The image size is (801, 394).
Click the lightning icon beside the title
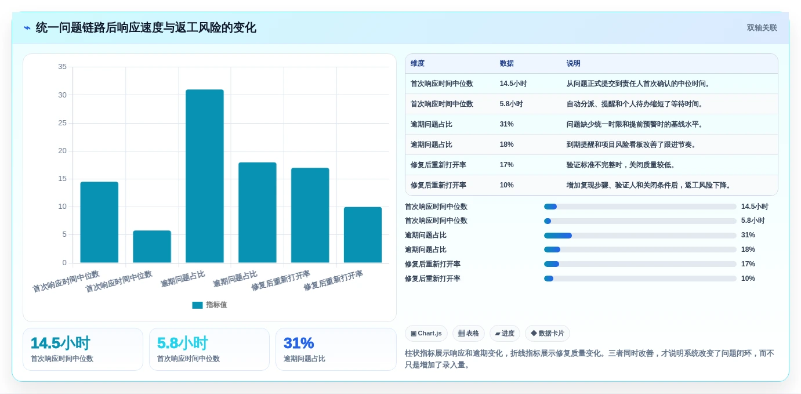(x=27, y=28)
